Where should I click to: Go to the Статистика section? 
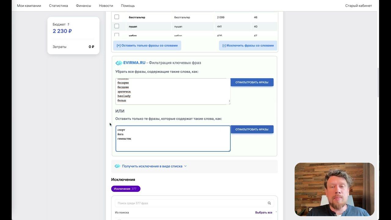pos(58,6)
